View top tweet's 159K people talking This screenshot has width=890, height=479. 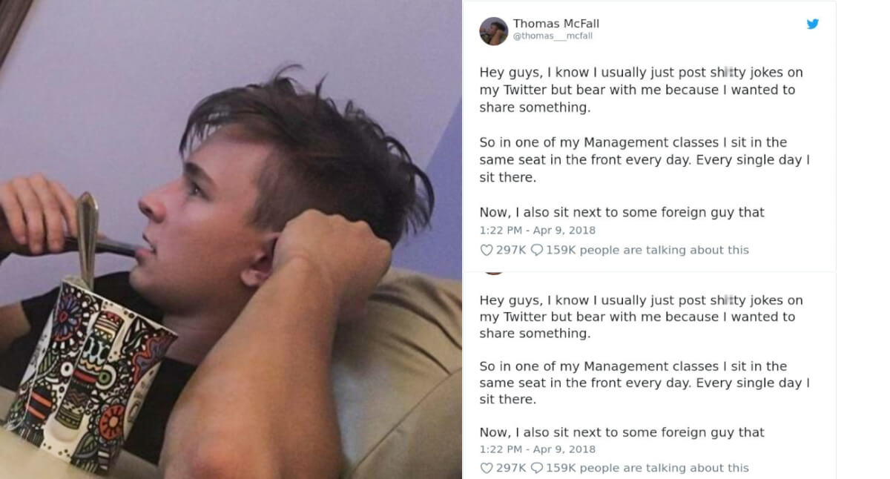click(x=647, y=250)
